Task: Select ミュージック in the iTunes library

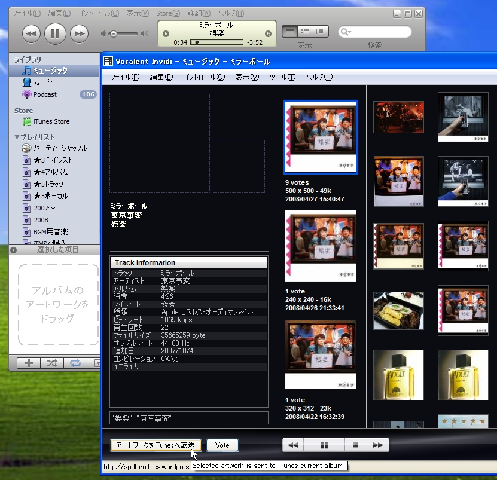Action: coord(54,71)
